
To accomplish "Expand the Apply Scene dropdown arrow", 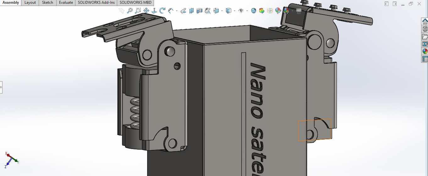I will coord(292,11).
